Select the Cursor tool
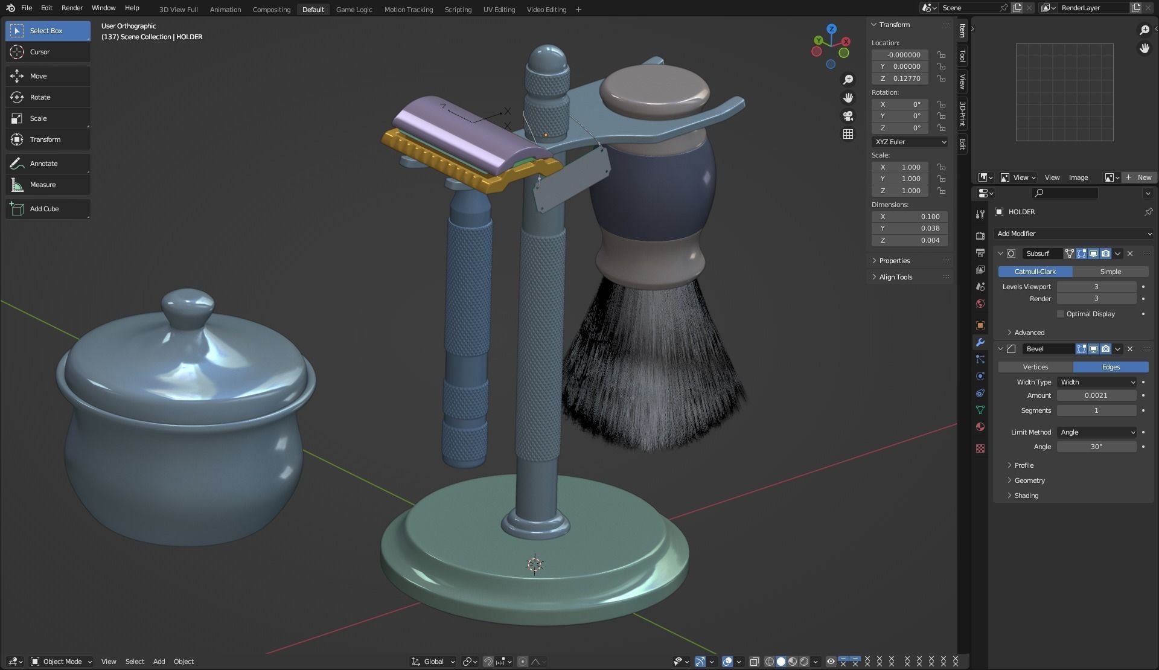Screen dimensions: 1159x670 48,52
